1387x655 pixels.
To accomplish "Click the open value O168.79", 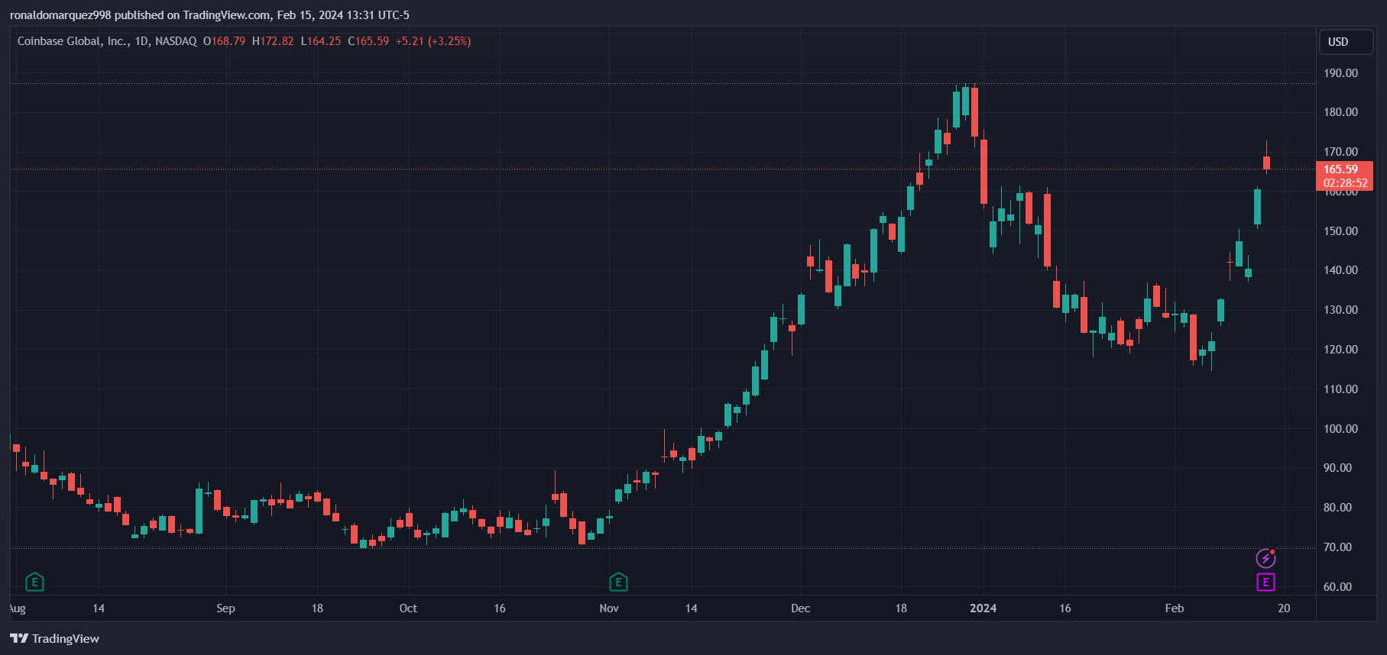I will click(225, 41).
